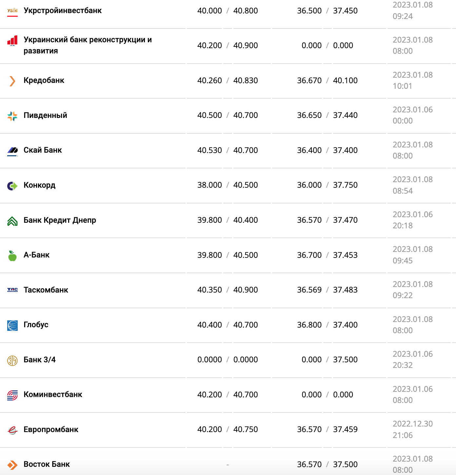Click the Укрстройинвестбанк logo icon
456x475 pixels.
[12, 11]
